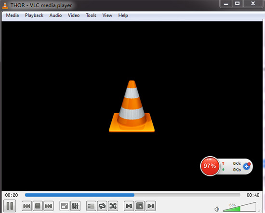
Task: Toggle fullscreen video mode
Action: click(65, 206)
